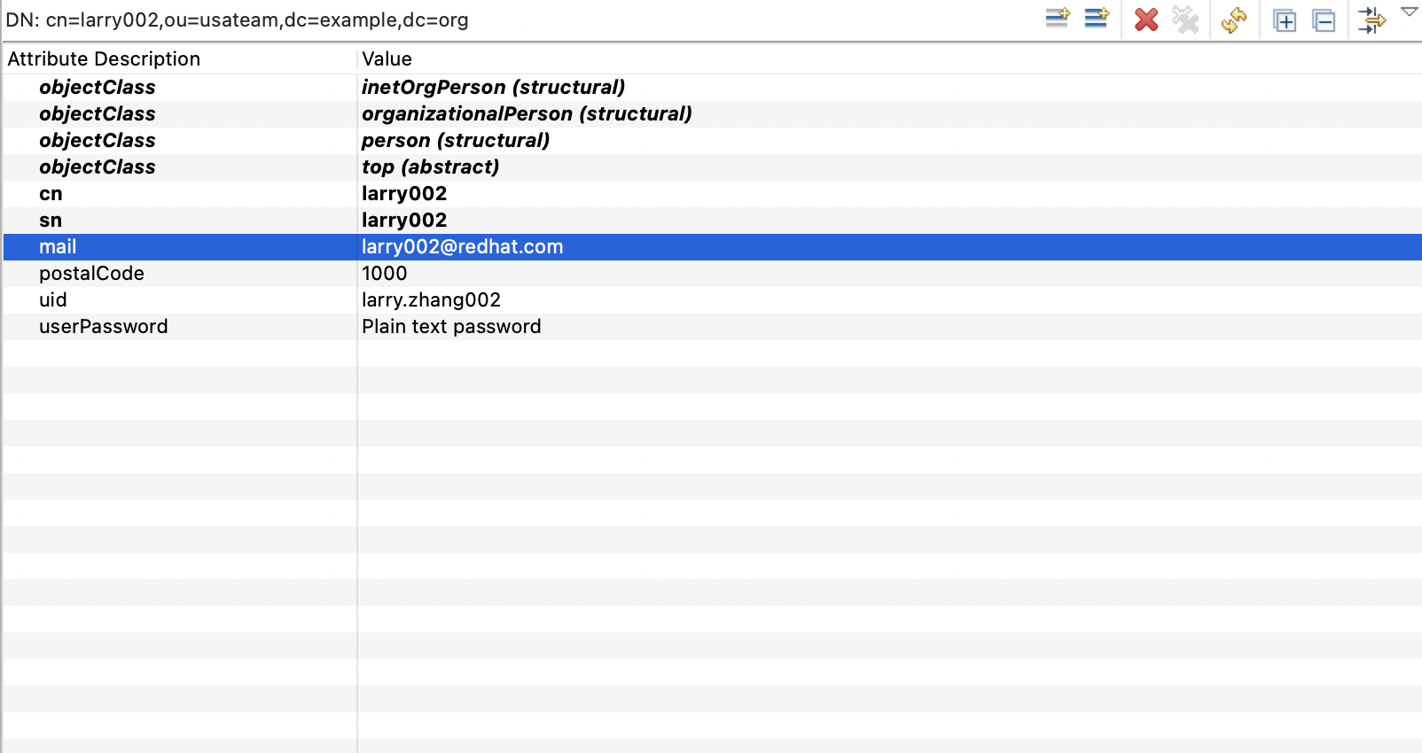
Task: Reload attributes with the yellow arrows icon
Action: [1233, 19]
